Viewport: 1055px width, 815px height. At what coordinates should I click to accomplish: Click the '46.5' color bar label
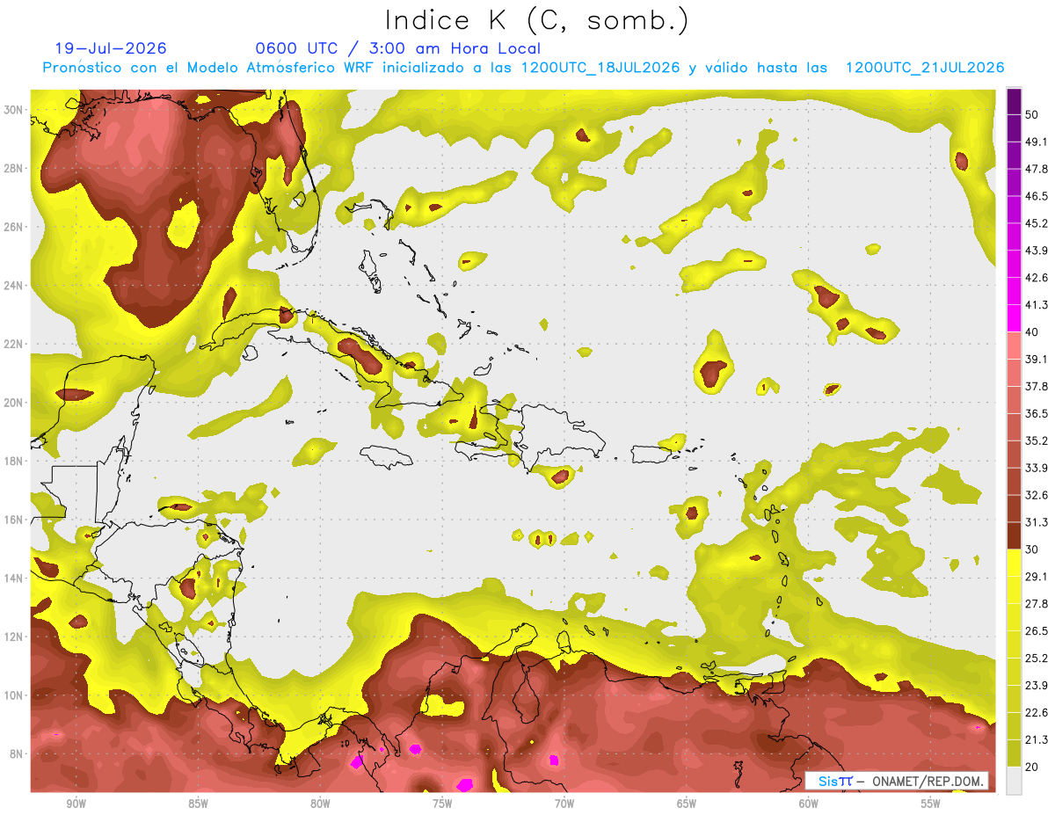[x=1036, y=196]
